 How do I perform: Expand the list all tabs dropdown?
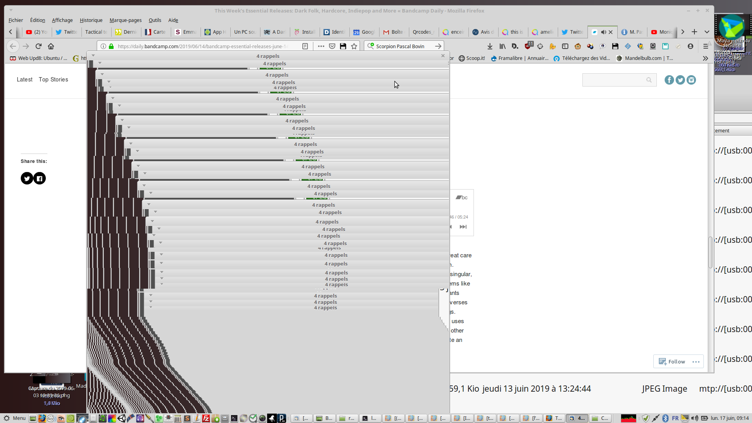pyautogui.click(x=707, y=32)
